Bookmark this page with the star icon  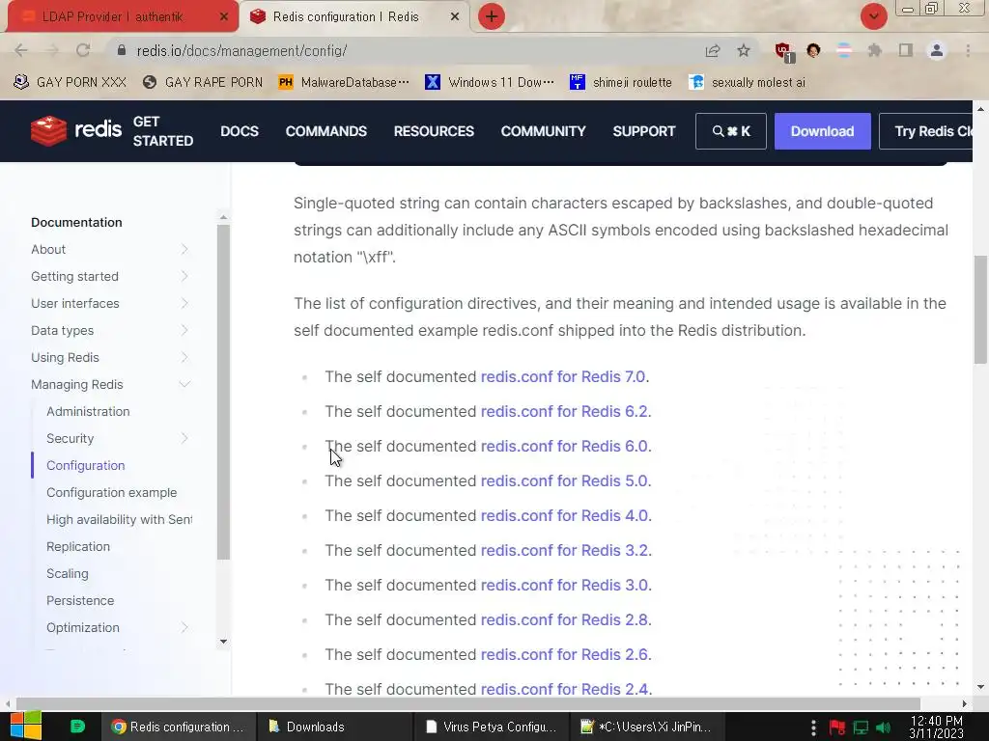pos(744,50)
